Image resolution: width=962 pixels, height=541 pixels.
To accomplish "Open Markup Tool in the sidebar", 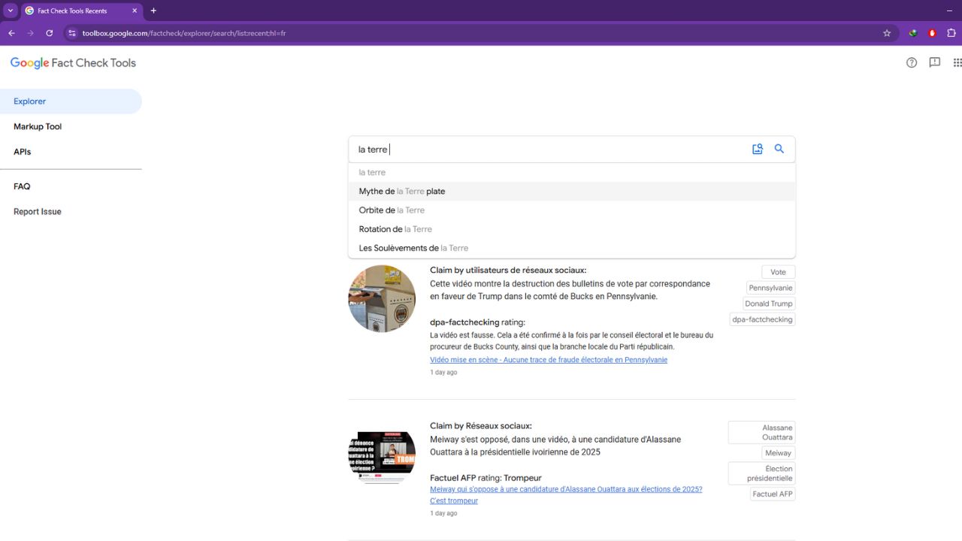I will (38, 126).
